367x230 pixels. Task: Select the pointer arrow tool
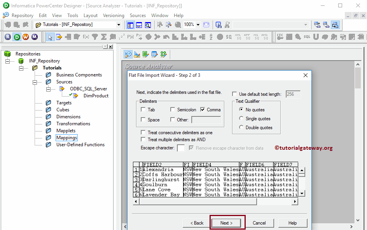(x=50, y=37)
